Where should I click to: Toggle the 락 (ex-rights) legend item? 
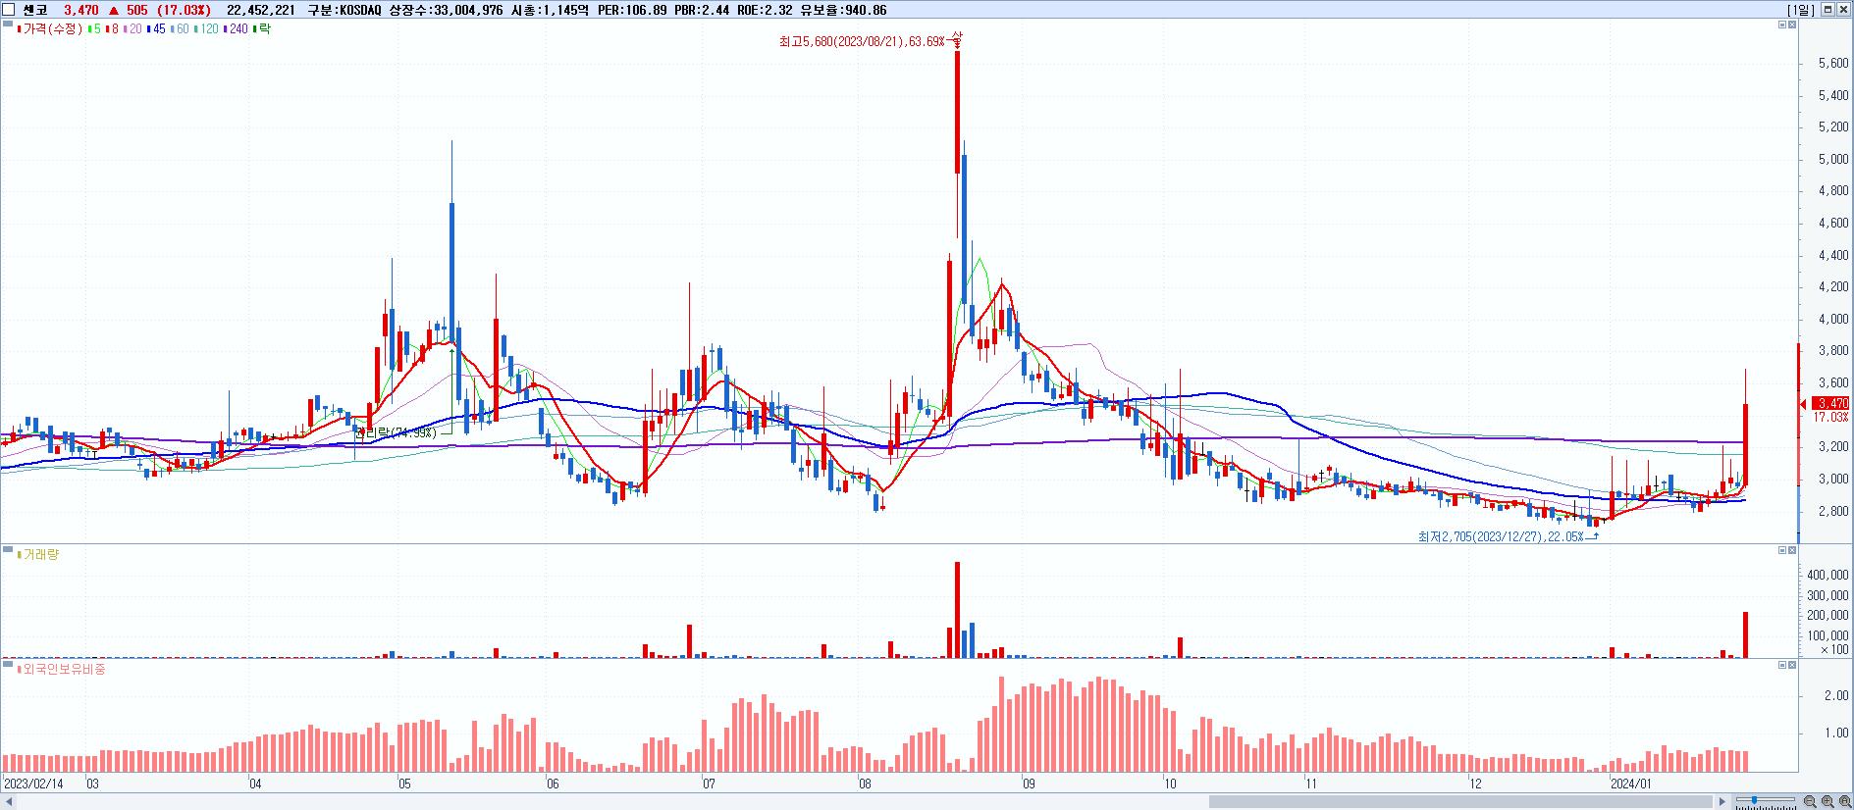pos(262,29)
